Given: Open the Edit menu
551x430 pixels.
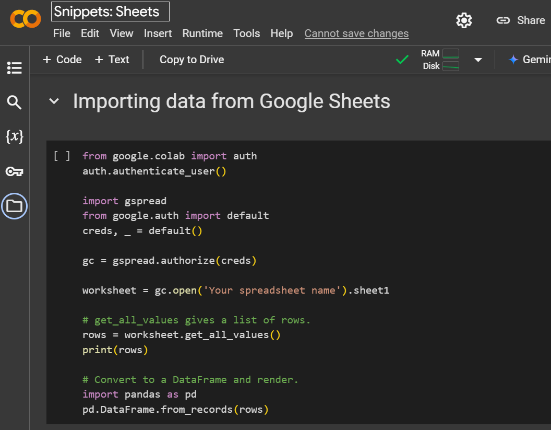Looking at the screenshot, I should click(90, 33).
